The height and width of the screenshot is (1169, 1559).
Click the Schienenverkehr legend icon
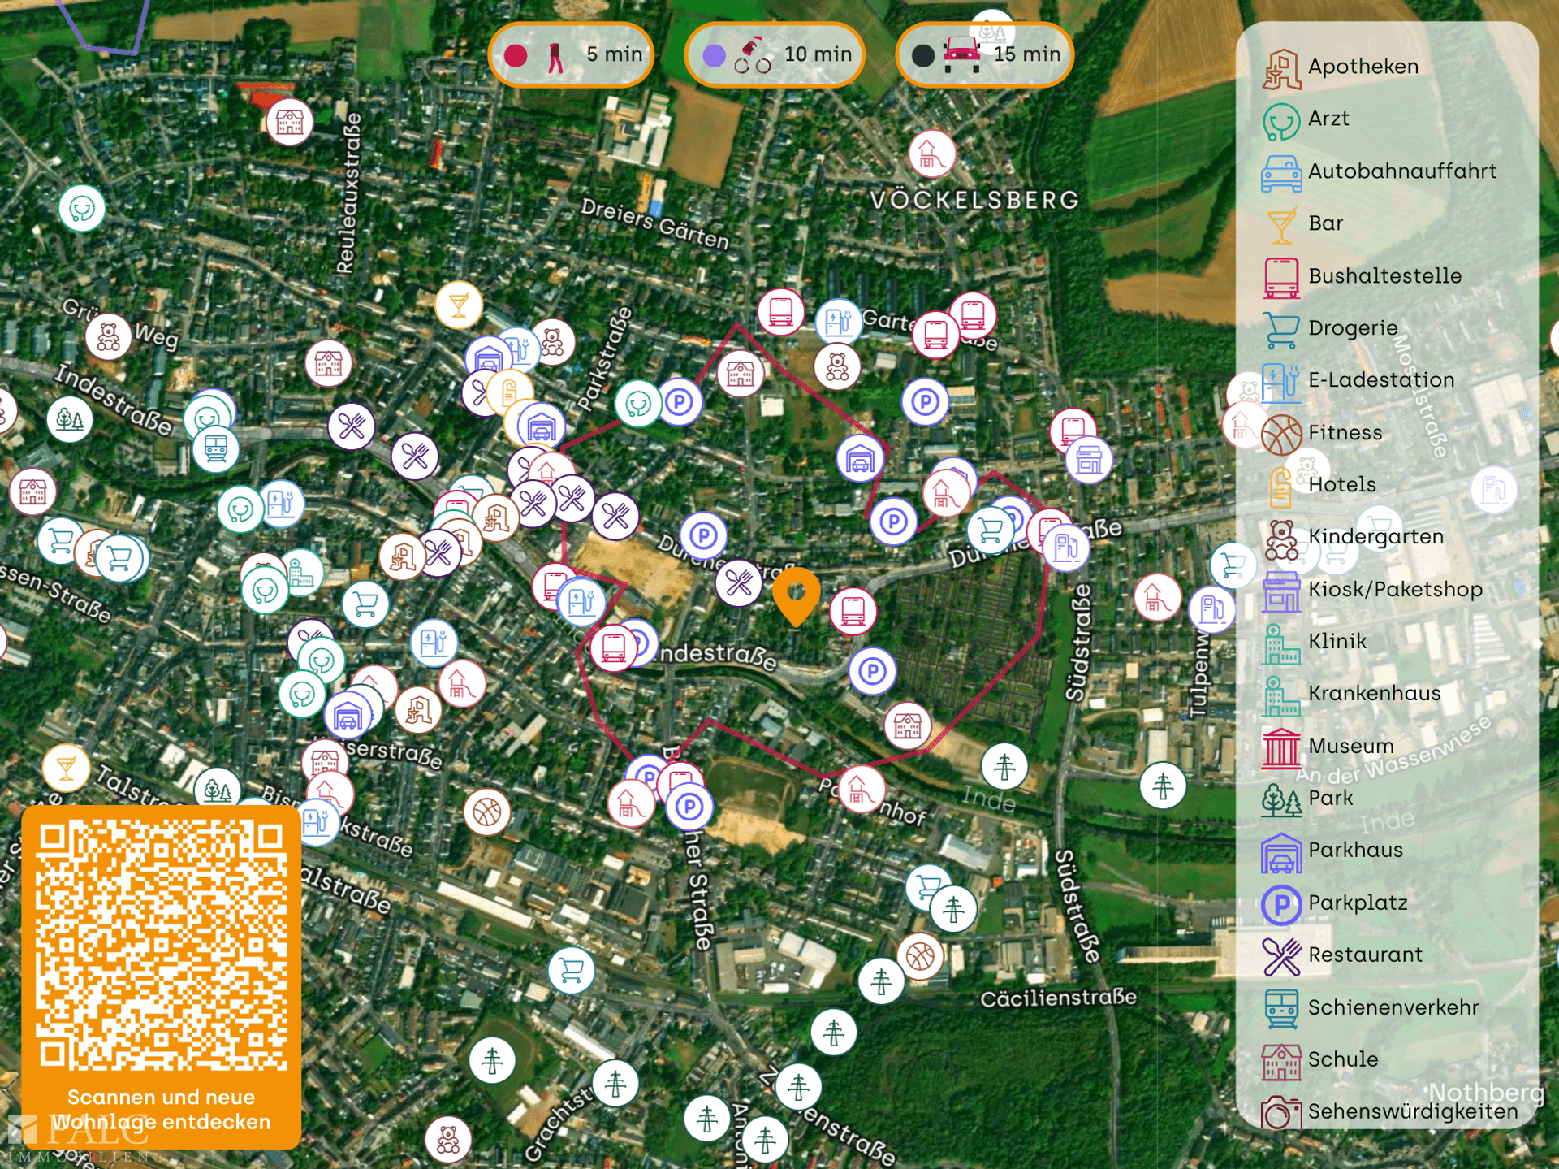(1281, 1009)
